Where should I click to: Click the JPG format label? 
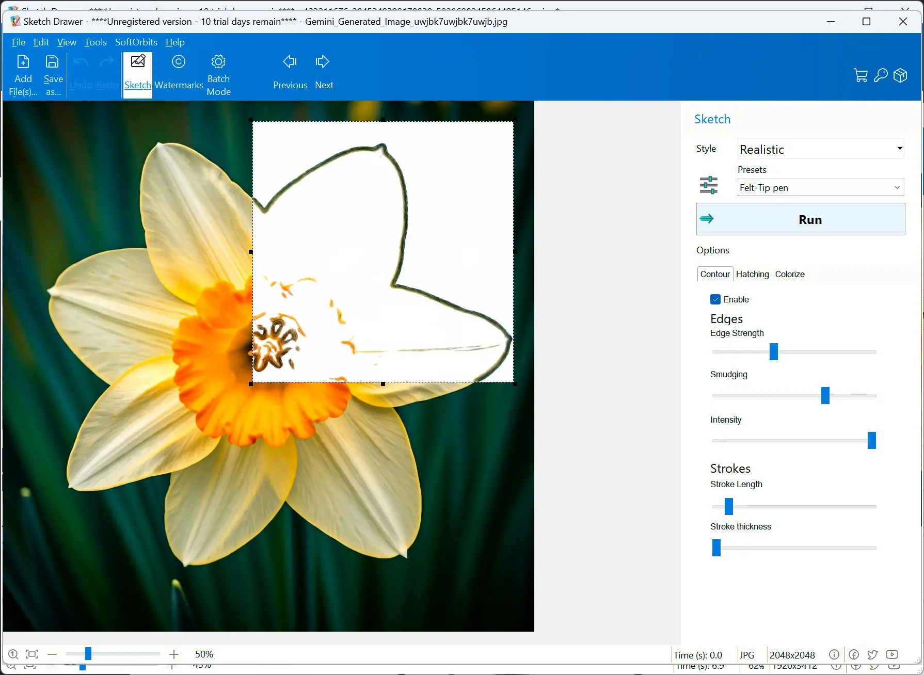(746, 655)
